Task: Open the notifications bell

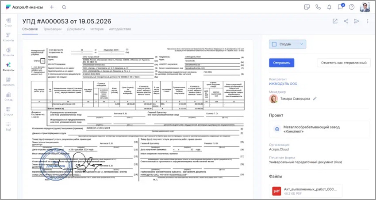Action: [329, 7]
